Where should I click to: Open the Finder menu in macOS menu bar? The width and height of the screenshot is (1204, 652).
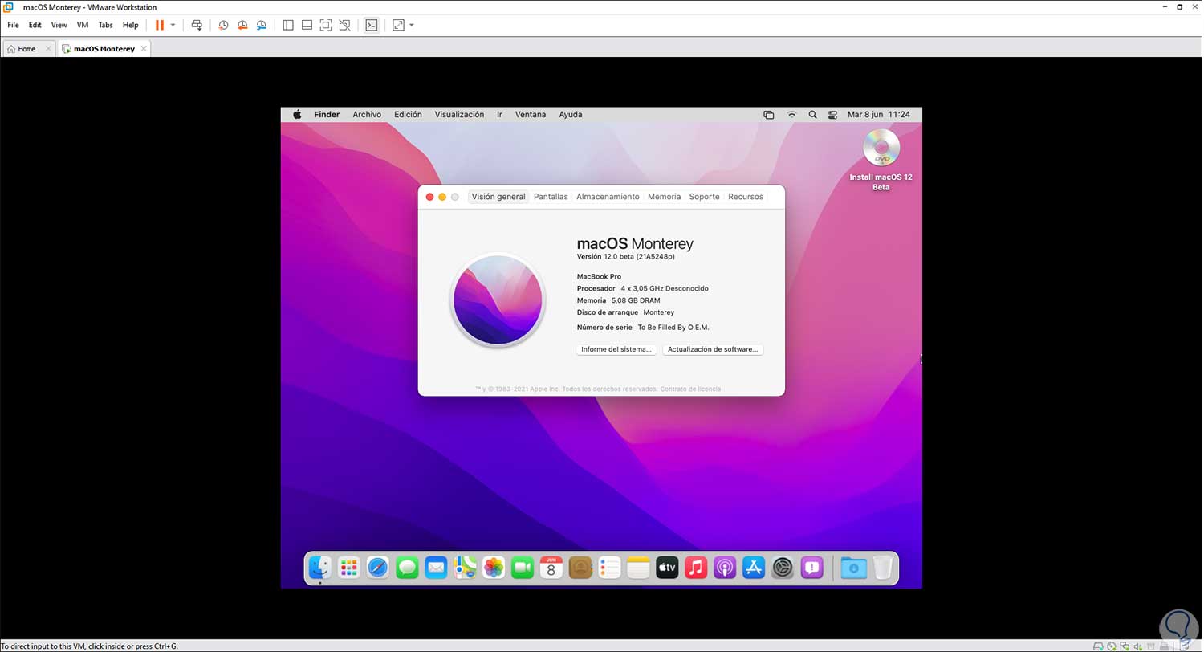pyautogui.click(x=327, y=115)
